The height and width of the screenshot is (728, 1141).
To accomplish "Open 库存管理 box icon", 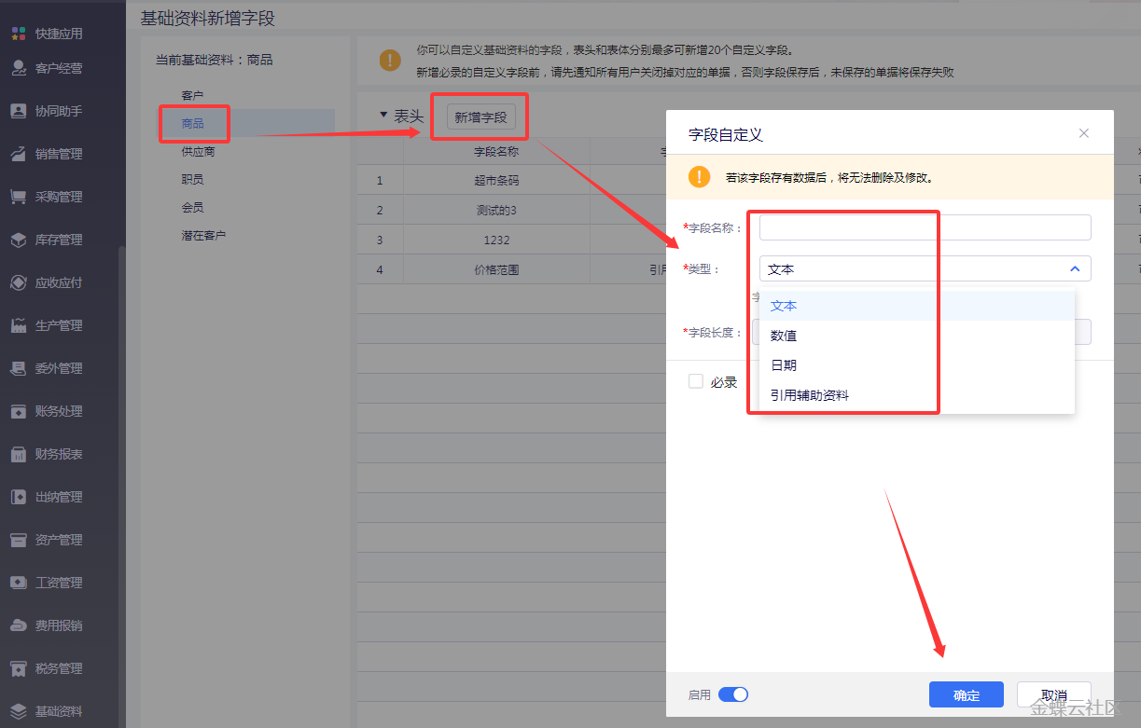I will 18,240.
